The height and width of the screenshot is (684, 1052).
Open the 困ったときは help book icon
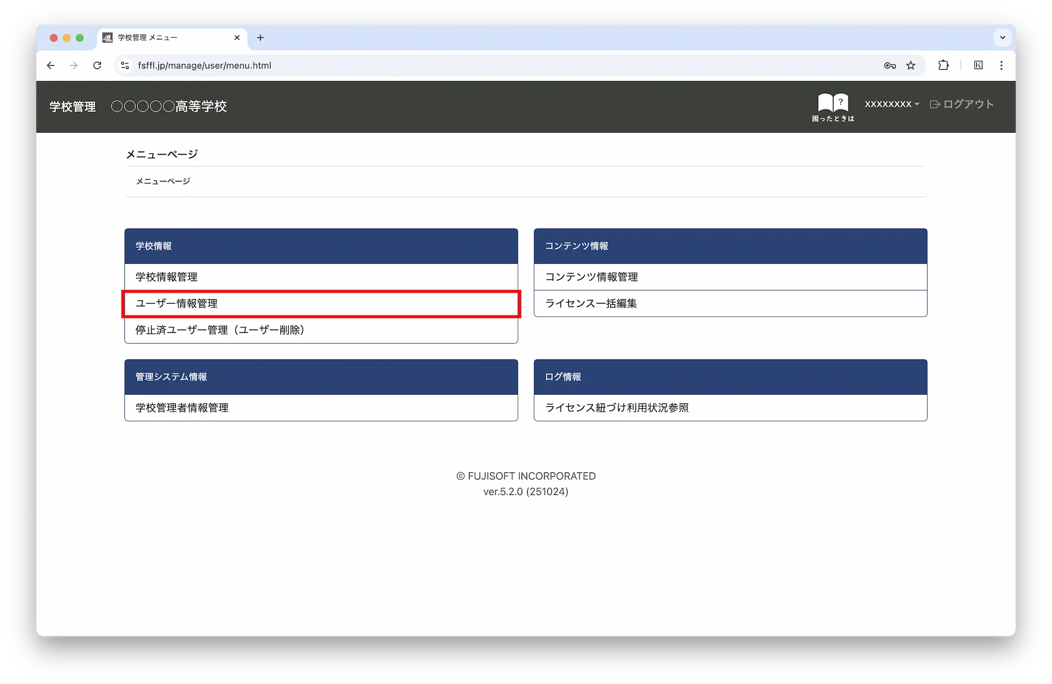(x=833, y=106)
